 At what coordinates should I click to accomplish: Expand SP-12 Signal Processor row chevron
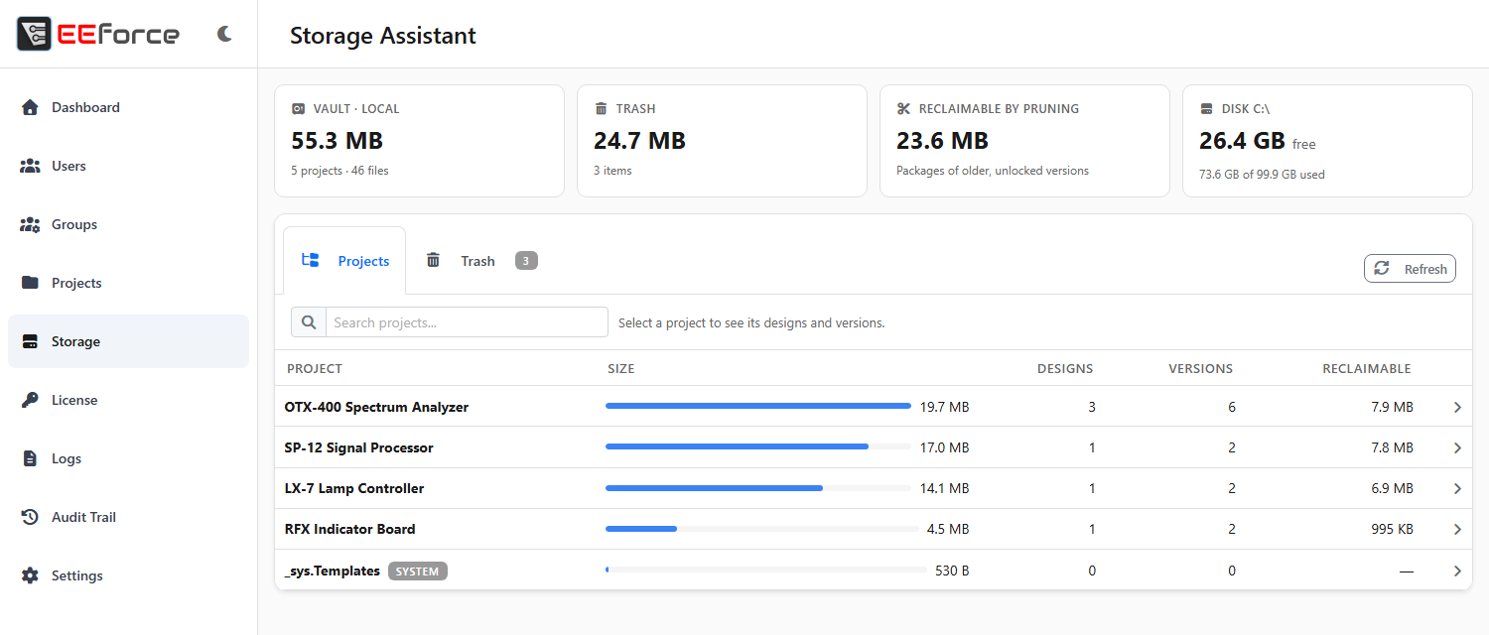[1457, 447]
